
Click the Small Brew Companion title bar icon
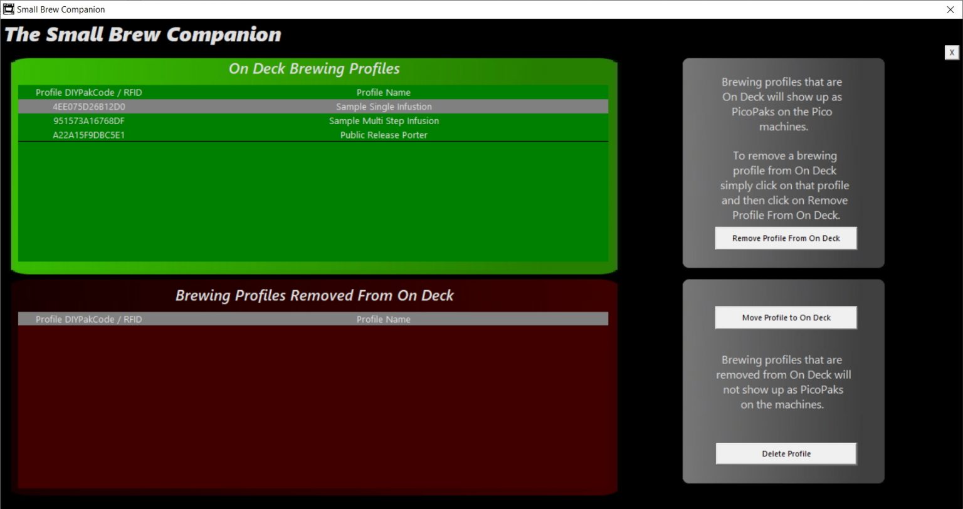click(9, 9)
